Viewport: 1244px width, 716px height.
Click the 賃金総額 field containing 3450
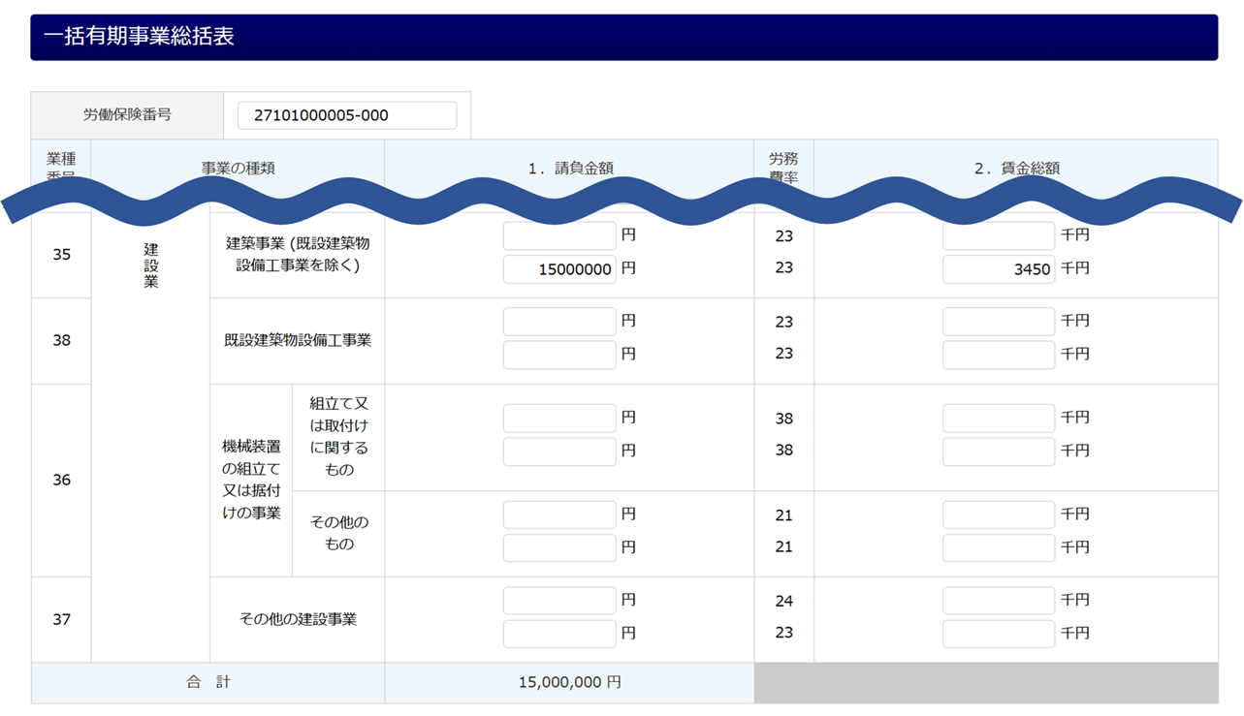pyautogui.click(x=999, y=269)
